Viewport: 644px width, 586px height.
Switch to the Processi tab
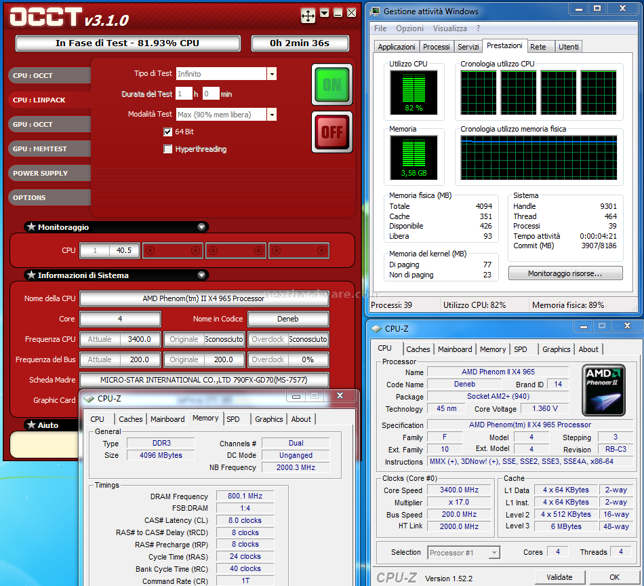click(x=436, y=47)
